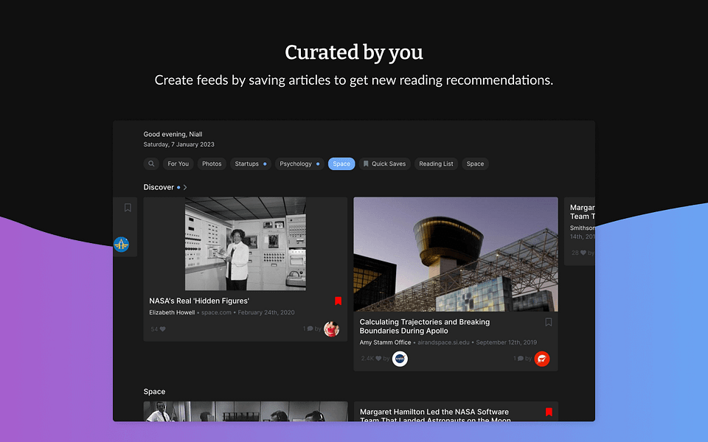708x442 pixels.
Task: Open the museum building photo thumbnail
Action: (x=456, y=254)
